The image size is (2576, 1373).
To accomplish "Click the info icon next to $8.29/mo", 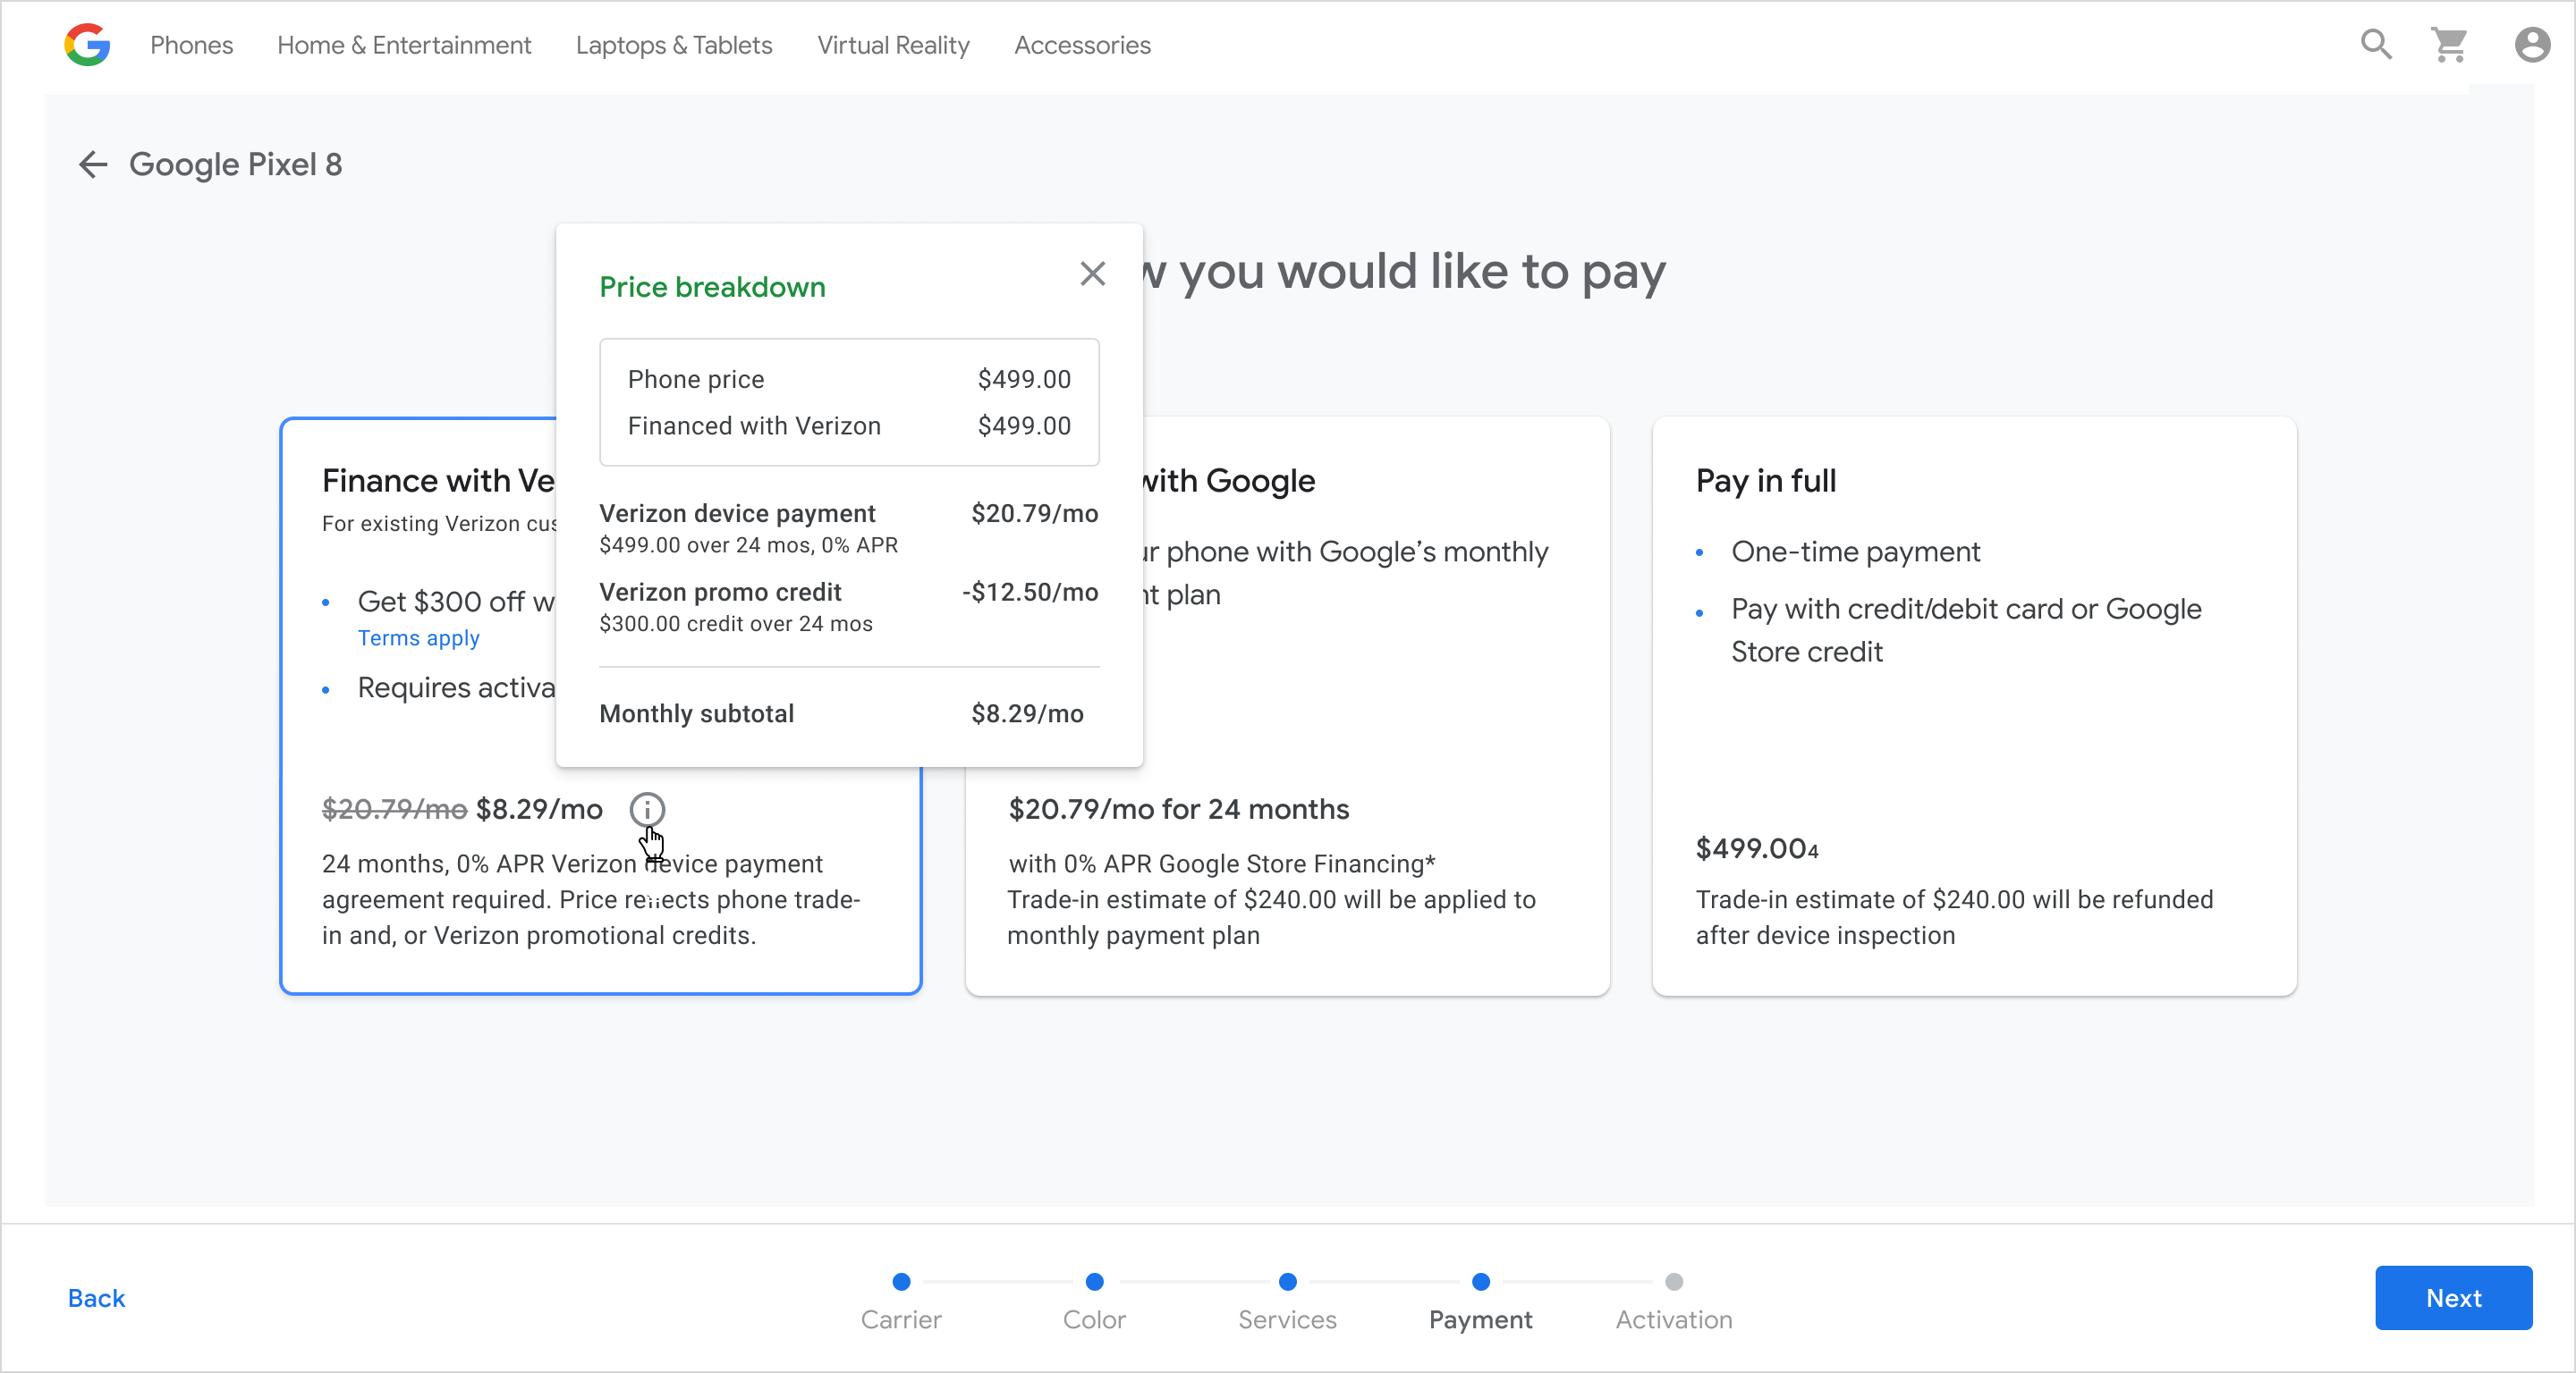I will tap(647, 808).
